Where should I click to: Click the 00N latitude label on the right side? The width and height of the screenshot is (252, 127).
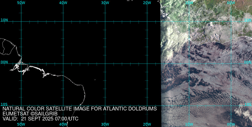tap(248, 62)
